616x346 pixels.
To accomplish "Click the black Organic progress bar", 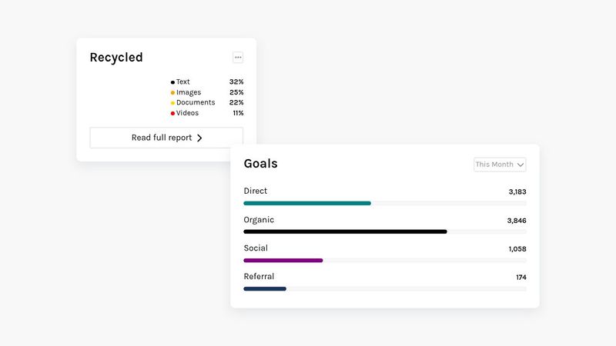I will click(345, 231).
